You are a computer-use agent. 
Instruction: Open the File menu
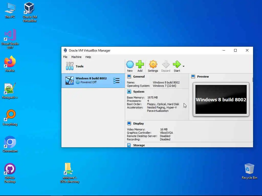point(65,57)
